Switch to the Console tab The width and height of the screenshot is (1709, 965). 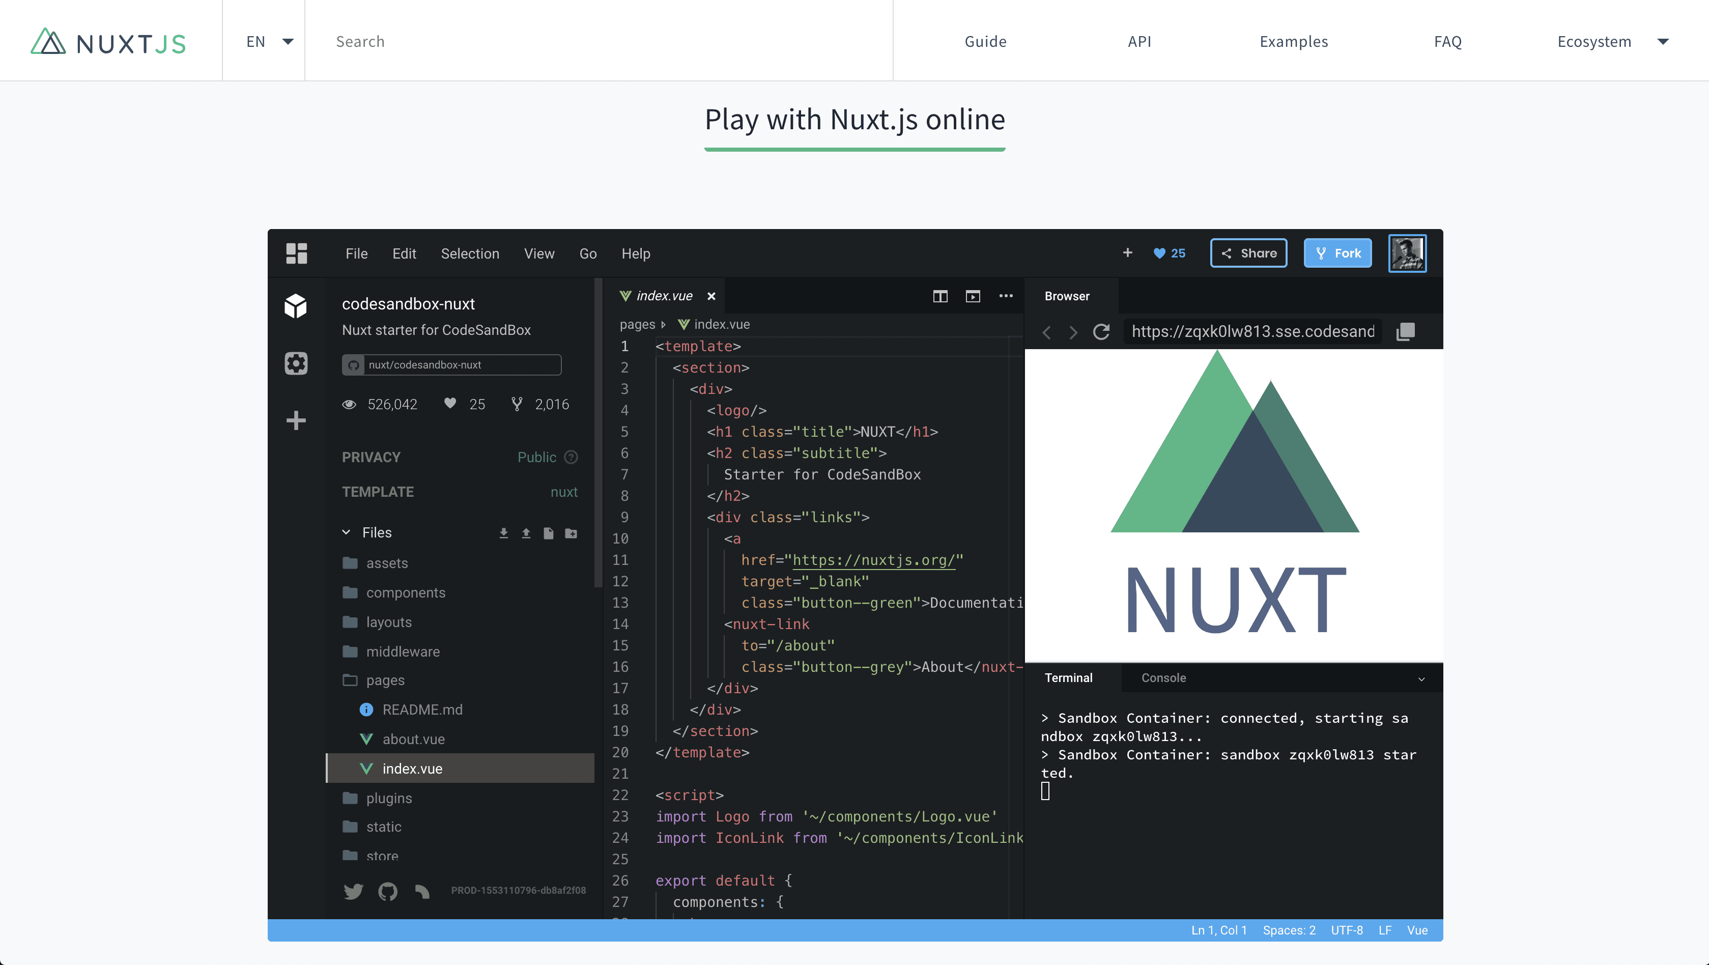(1163, 677)
